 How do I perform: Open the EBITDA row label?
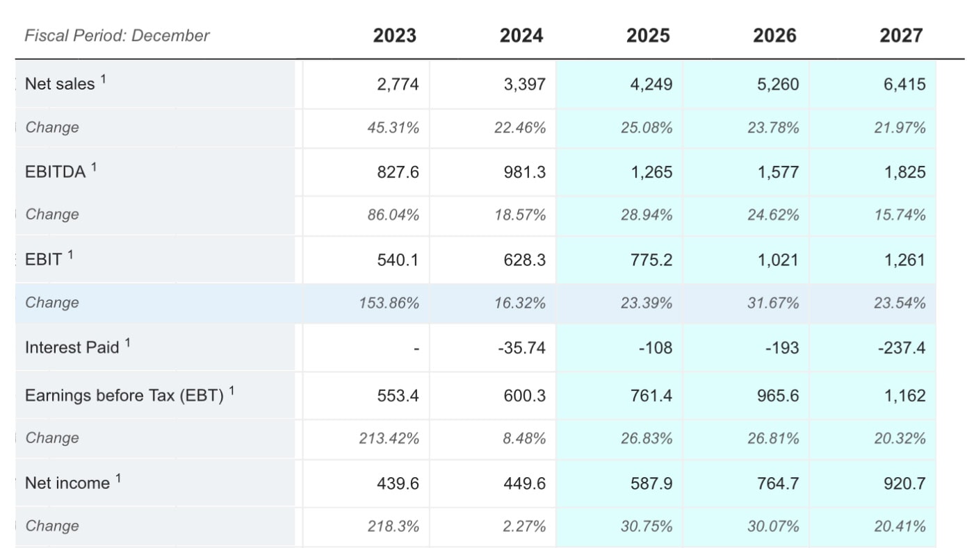coord(55,172)
